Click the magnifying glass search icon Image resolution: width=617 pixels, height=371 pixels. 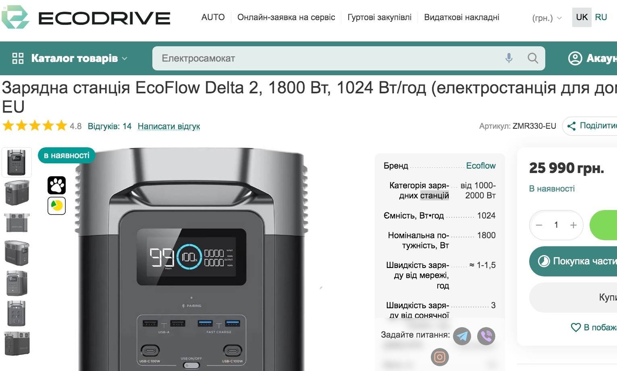(533, 58)
